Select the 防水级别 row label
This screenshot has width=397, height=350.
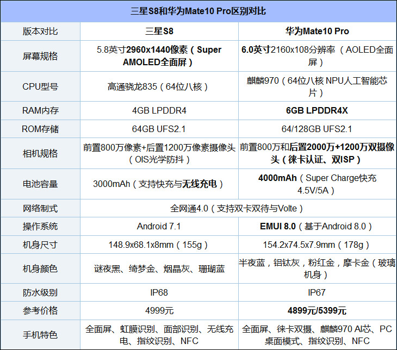[40, 292]
